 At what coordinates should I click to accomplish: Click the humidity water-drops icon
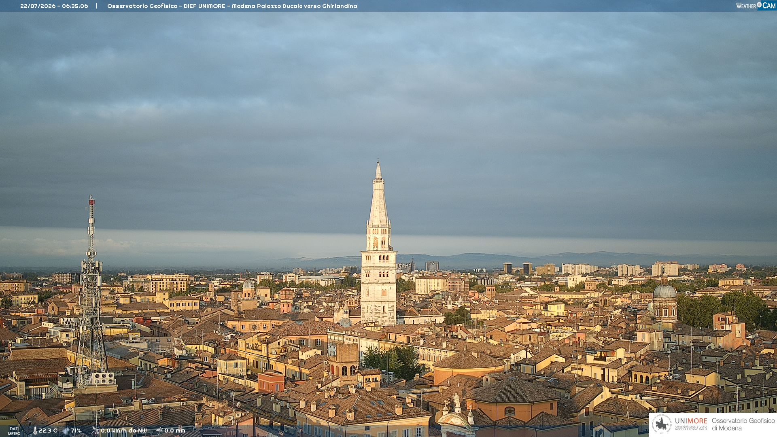pyautogui.click(x=66, y=431)
